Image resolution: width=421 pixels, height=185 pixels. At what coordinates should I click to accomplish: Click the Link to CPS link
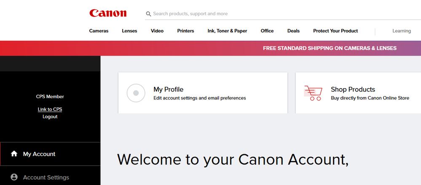[50, 109]
